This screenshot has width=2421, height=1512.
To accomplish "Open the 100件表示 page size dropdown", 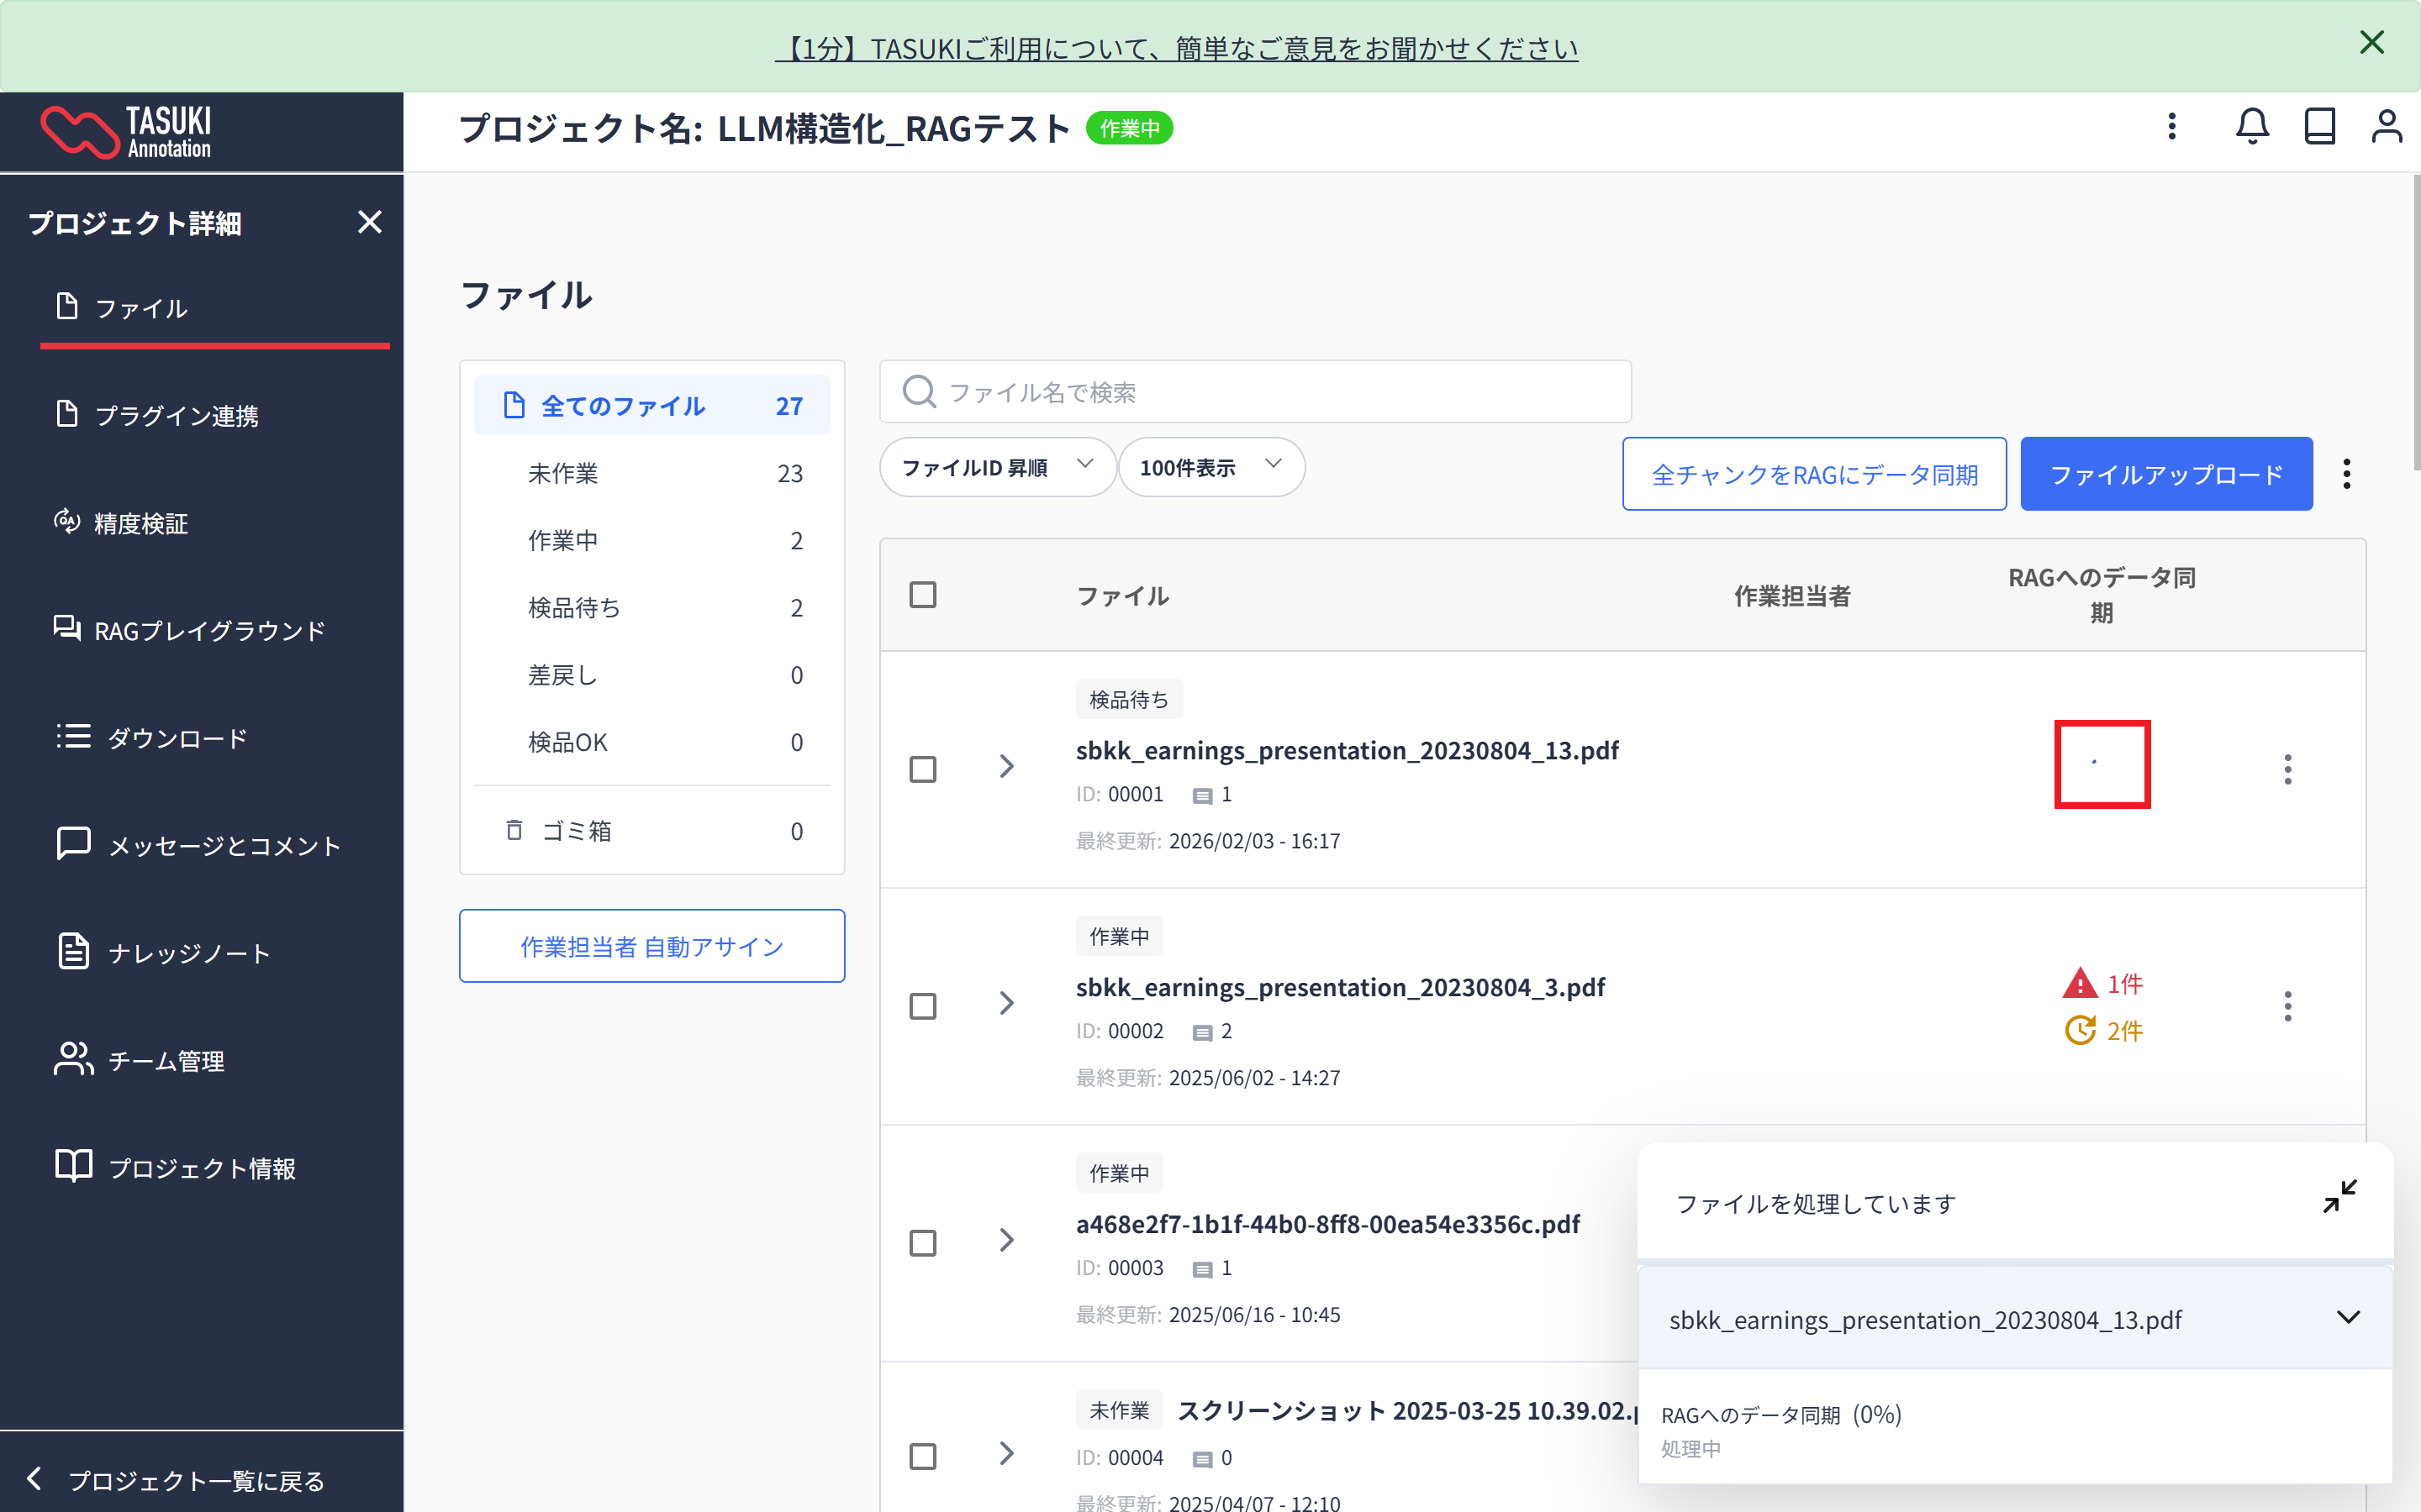I will click(x=1210, y=467).
